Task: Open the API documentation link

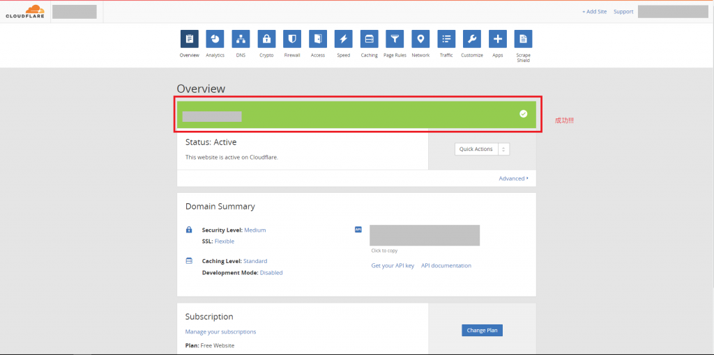Action: pyautogui.click(x=446, y=265)
